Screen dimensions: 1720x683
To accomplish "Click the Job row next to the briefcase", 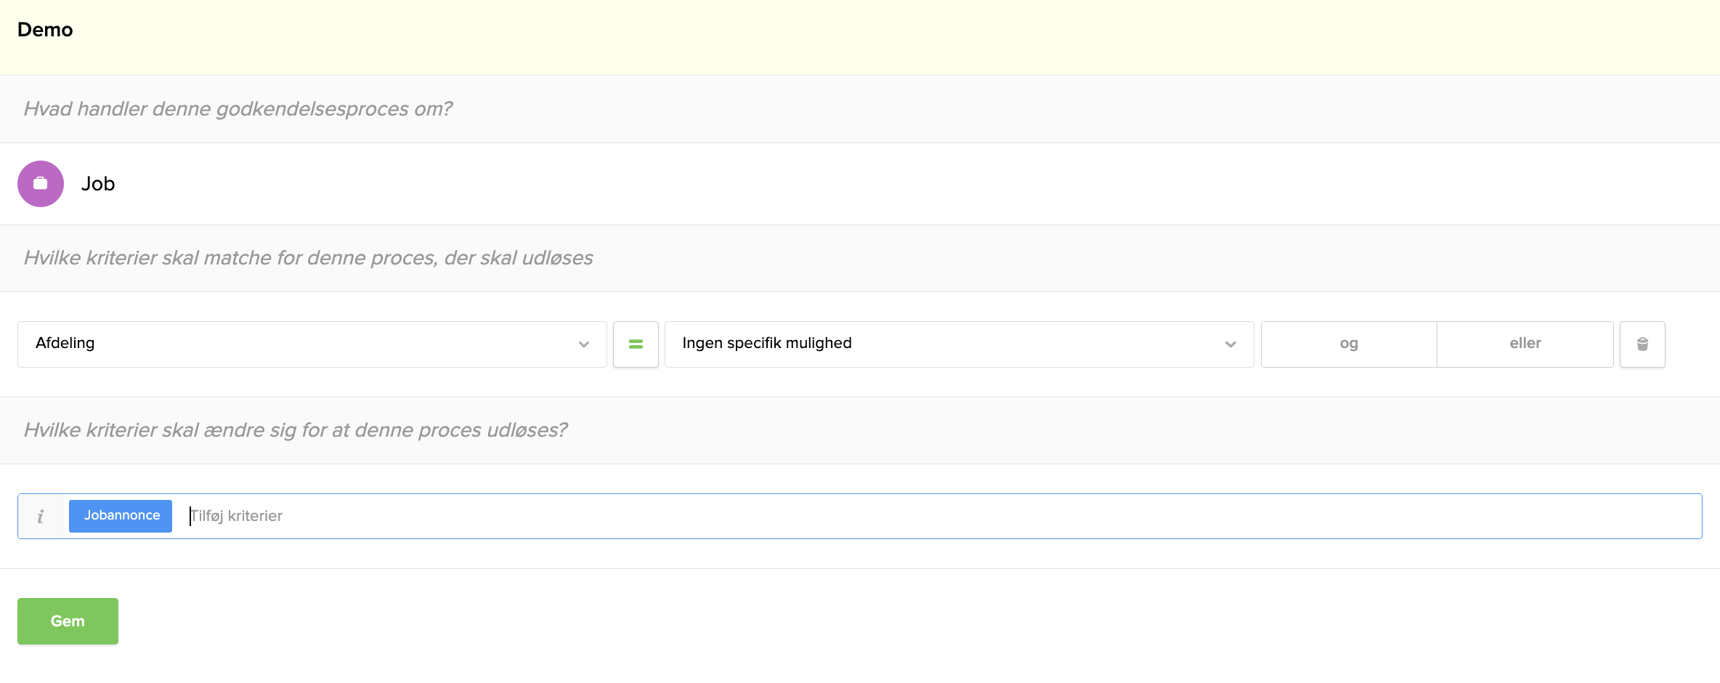I will [x=860, y=184].
